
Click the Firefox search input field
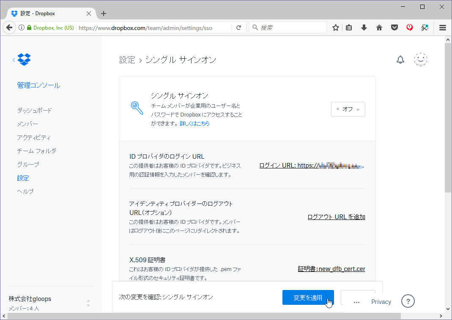292,28
